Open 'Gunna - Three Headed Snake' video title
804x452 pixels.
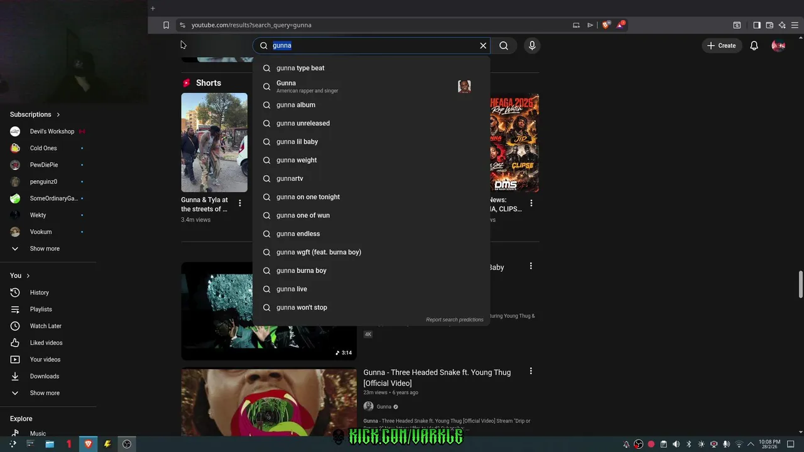click(x=437, y=377)
